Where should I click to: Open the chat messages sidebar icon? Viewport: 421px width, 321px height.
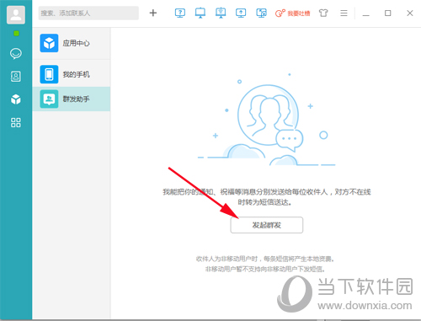pos(16,53)
